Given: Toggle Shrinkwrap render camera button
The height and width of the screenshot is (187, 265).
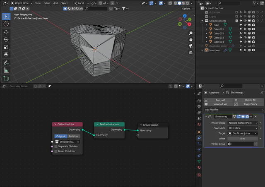Looking at the screenshot, I should click(x=247, y=117).
